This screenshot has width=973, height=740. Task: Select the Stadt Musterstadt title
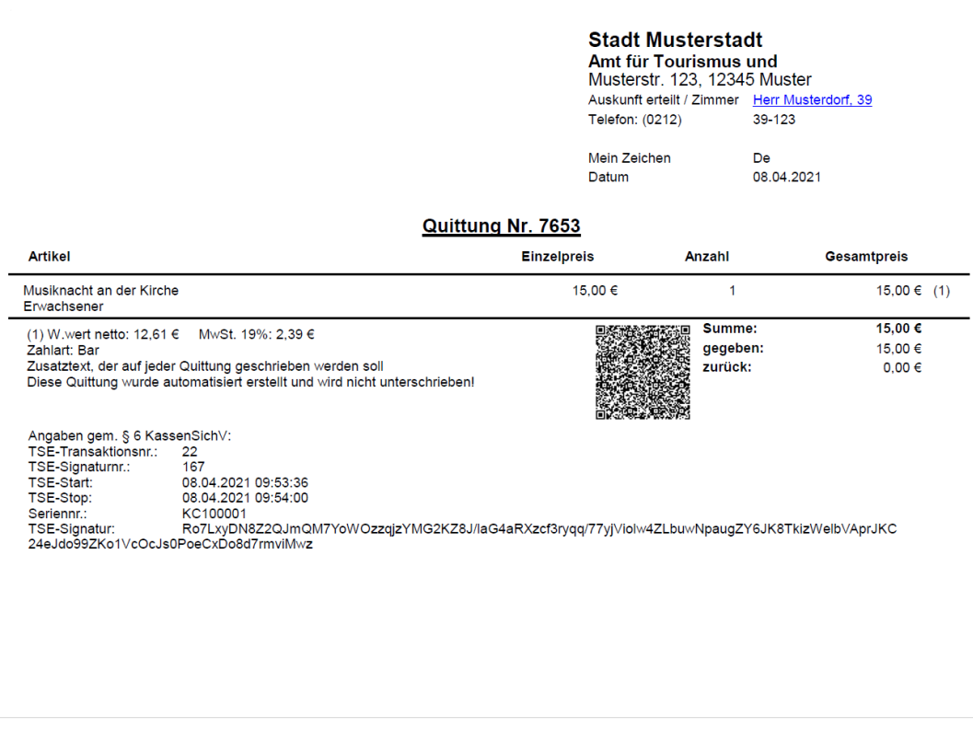(675, 40)
